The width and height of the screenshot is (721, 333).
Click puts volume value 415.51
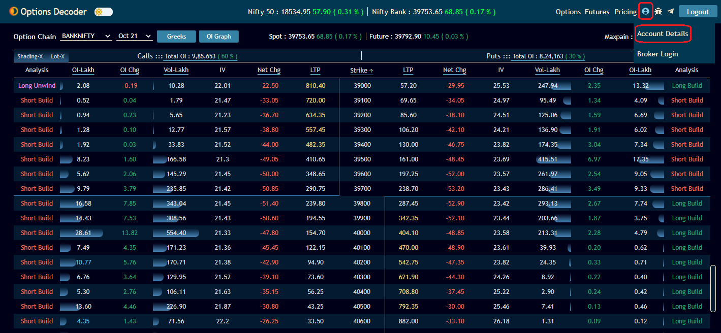tap(547, 159)
